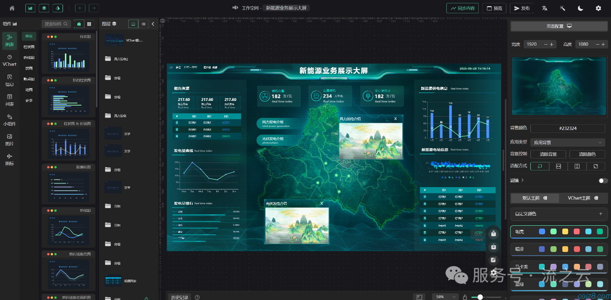Open the 应用类型 dropdown
Screen dimensions: 611x300
(x=568, y=142)
